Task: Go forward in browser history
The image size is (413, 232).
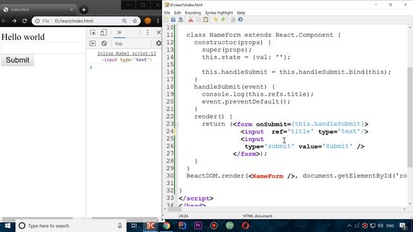Action: click(x=14, y=21)
